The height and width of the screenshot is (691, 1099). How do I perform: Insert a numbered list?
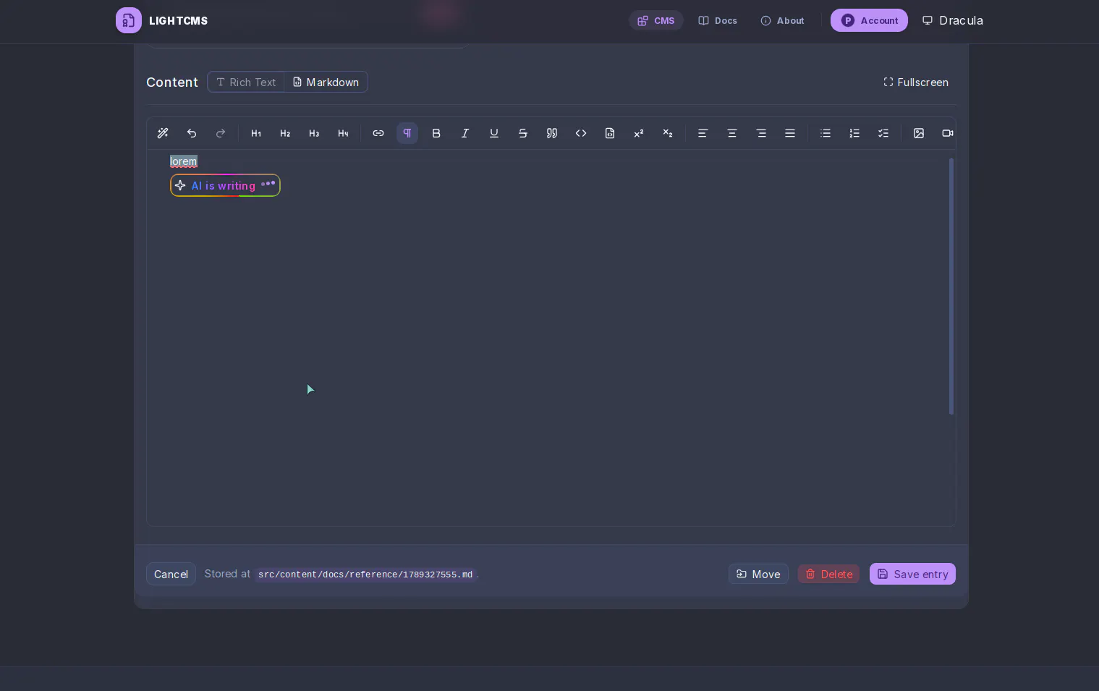[854, 133]
